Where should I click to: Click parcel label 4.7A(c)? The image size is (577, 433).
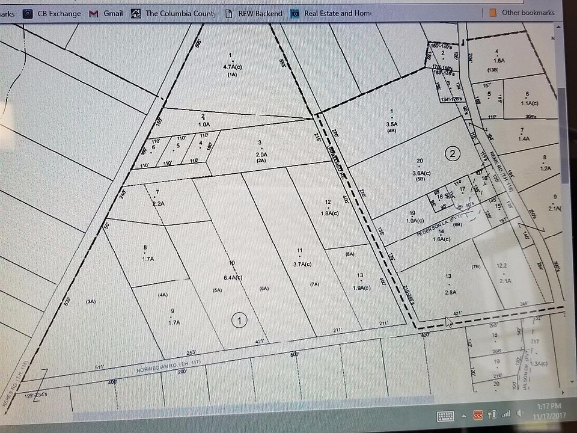point(233,67)
